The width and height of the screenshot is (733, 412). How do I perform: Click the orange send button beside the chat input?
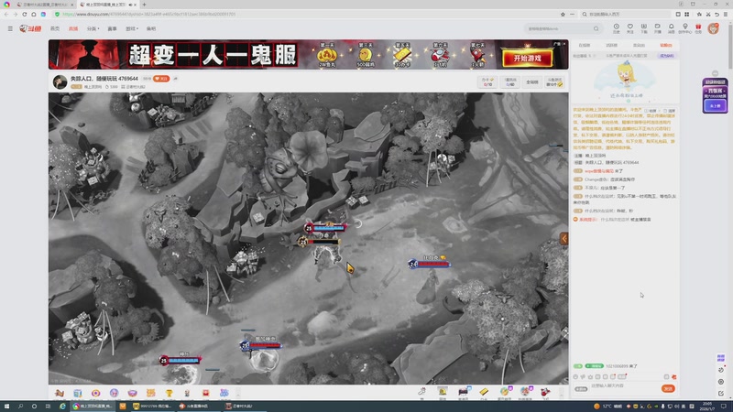pyautogui.click(x=668, y=388)
